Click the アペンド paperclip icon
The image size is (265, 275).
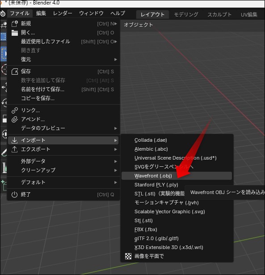pos(15,119)
